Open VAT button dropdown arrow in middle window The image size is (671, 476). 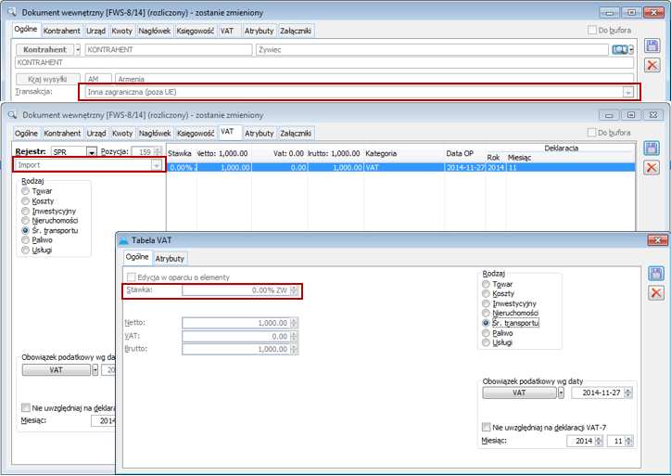pyautogui.click(x=95, y=370)
